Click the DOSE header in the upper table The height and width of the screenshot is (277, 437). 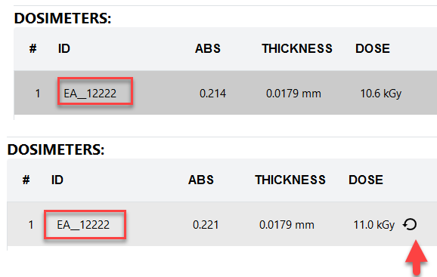click(x=373, y=48)
